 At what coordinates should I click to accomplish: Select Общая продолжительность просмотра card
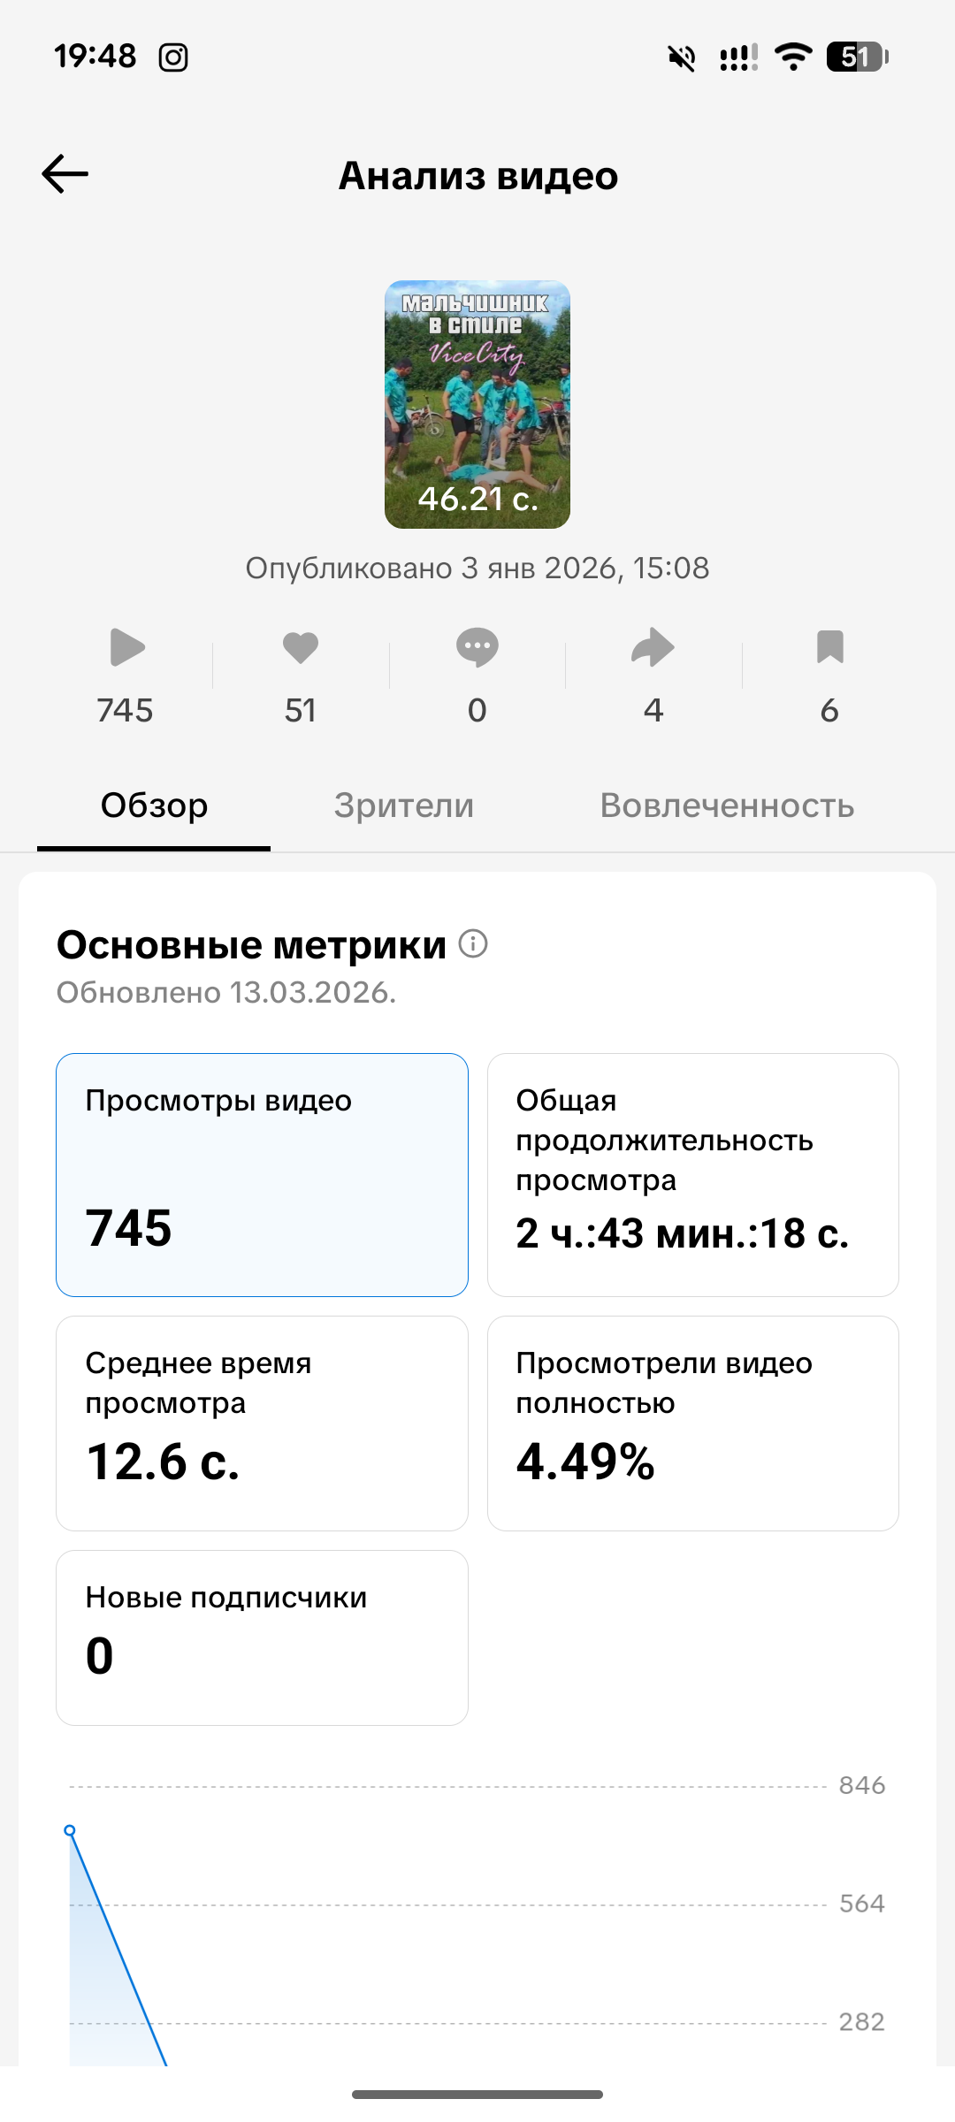point(693,1174)
